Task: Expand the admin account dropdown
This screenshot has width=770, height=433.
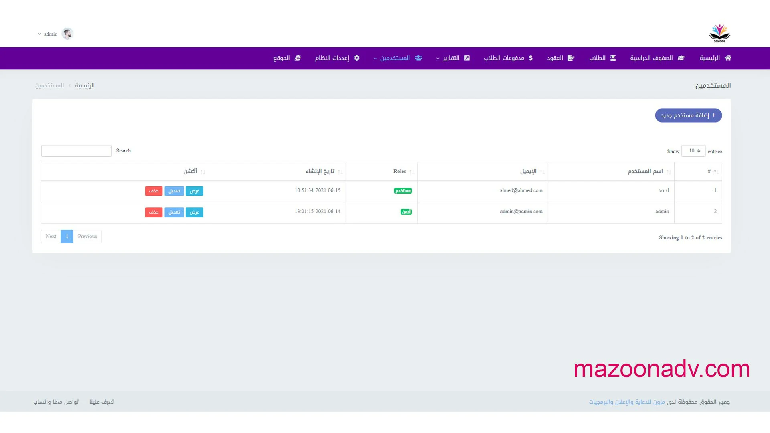Action: (x=48, y=34)
